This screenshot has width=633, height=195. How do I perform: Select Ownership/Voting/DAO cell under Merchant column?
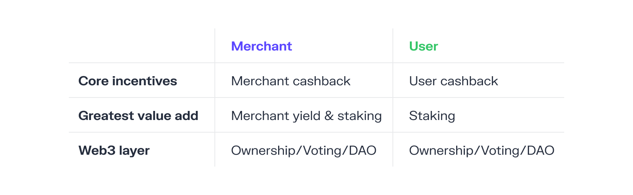[304, 150]
